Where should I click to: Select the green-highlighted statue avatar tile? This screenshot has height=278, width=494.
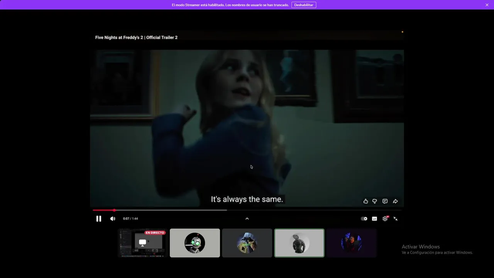[x=299, y=243]
